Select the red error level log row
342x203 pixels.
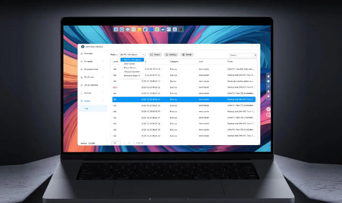(x=184, y=87)
